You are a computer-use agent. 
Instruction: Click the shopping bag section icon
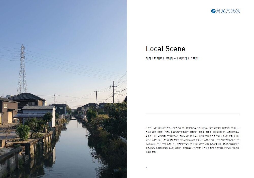click(x=228, y=11)
